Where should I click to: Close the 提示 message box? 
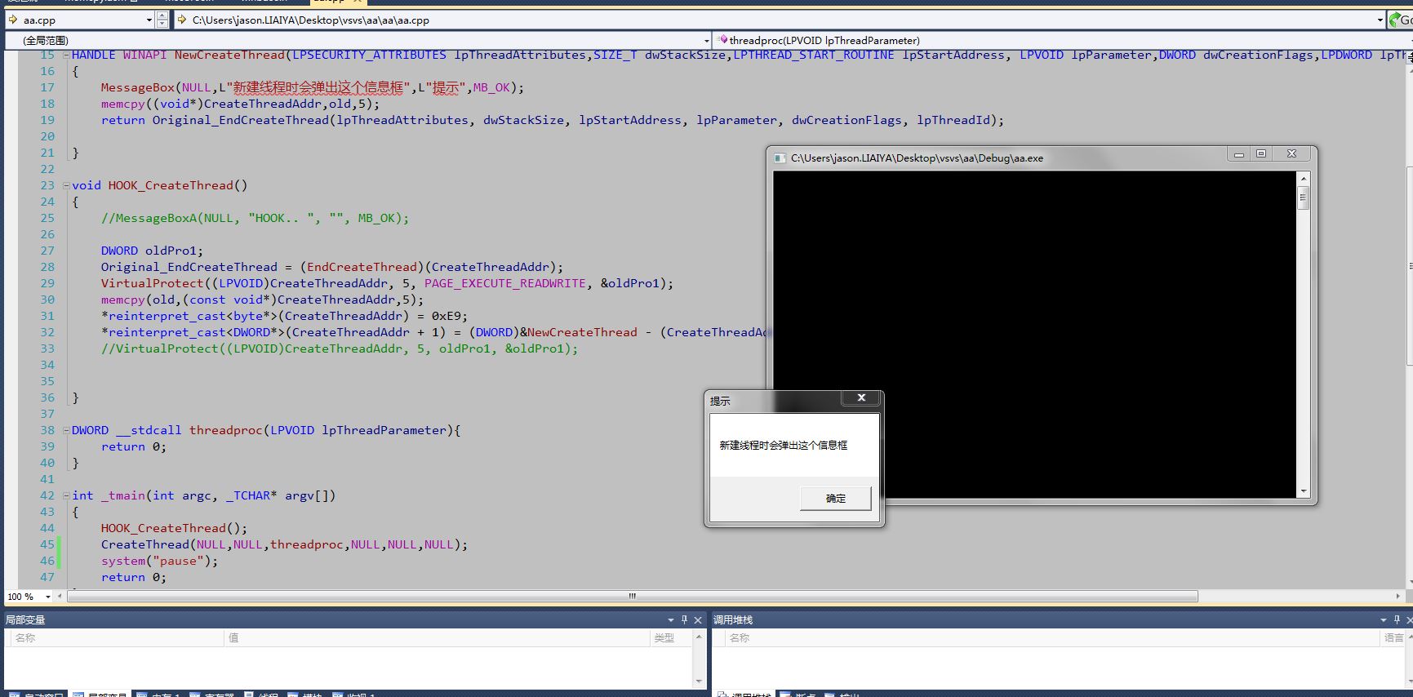[861, 398]
